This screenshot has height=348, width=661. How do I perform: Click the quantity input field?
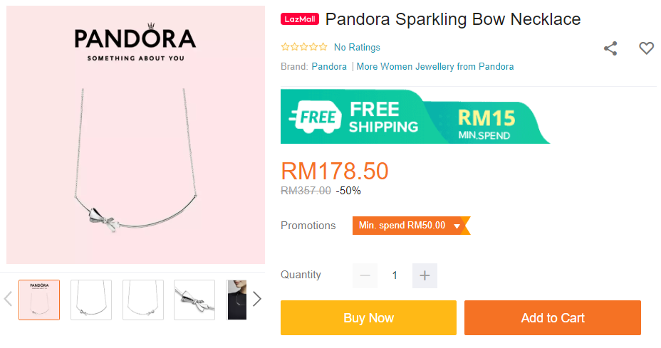(395, 275)
